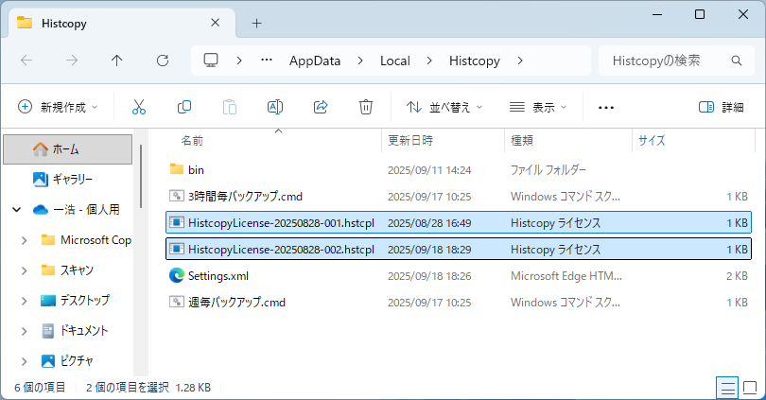Expand the Microsoft Cop folder tree node
Image resolution: width=766 pixels, height=400 pixels.
(x=24, y=240)
